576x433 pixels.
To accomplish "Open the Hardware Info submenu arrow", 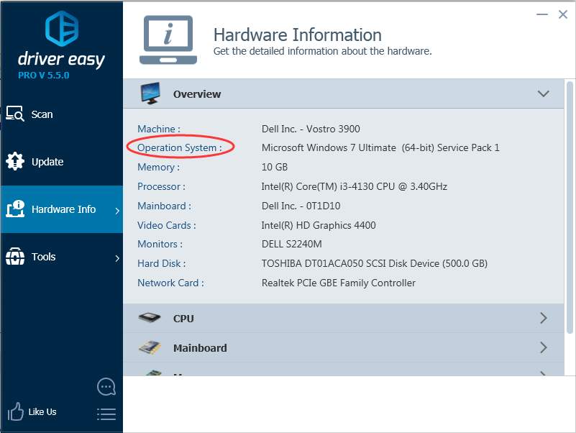I will point(116,210).
